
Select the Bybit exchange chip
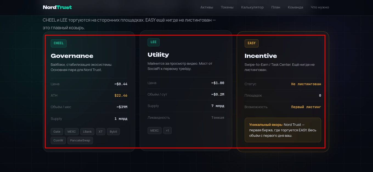(x=113, y=132)
